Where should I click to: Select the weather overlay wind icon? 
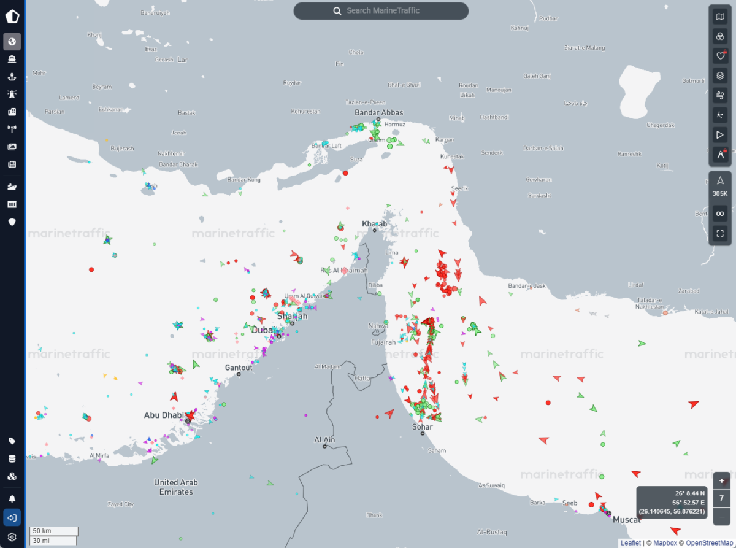(x=720, y=96)
